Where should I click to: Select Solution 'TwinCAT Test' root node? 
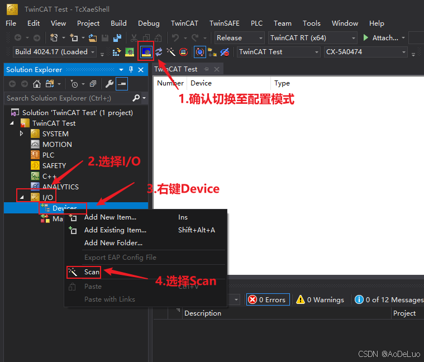pyautogui.click(x=72, y=112)
